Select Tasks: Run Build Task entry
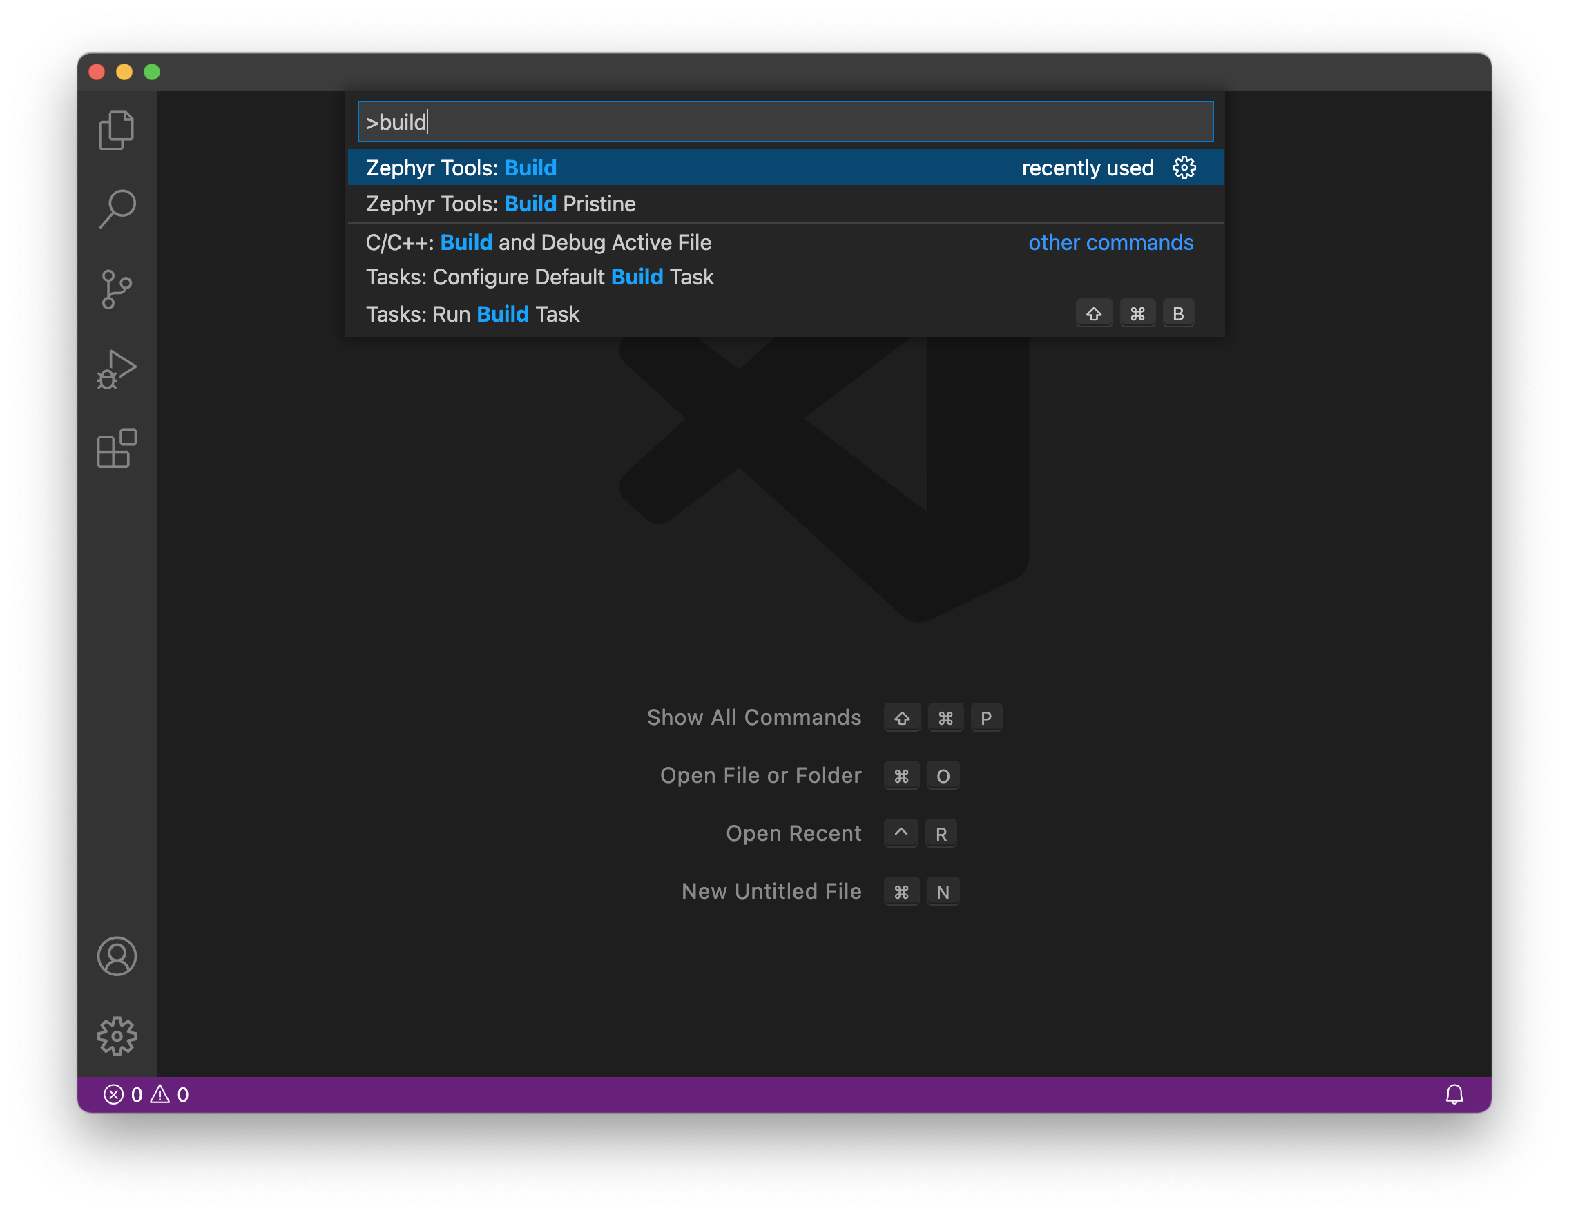Viewport: 1569px width, 1215px height. pos(473,315)
